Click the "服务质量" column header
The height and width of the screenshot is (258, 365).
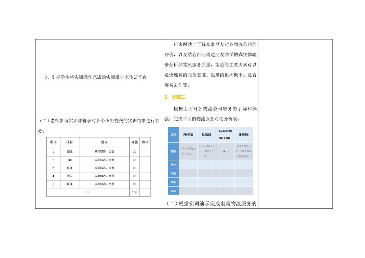coord(244,134)
